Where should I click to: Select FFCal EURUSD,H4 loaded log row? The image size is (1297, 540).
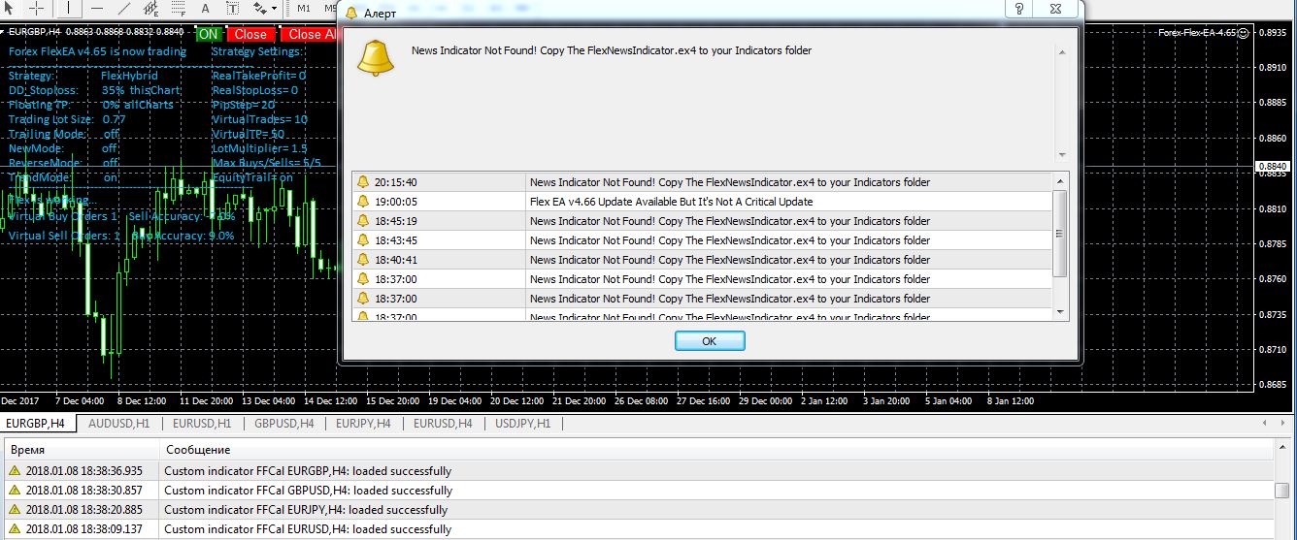click(637, 529)
